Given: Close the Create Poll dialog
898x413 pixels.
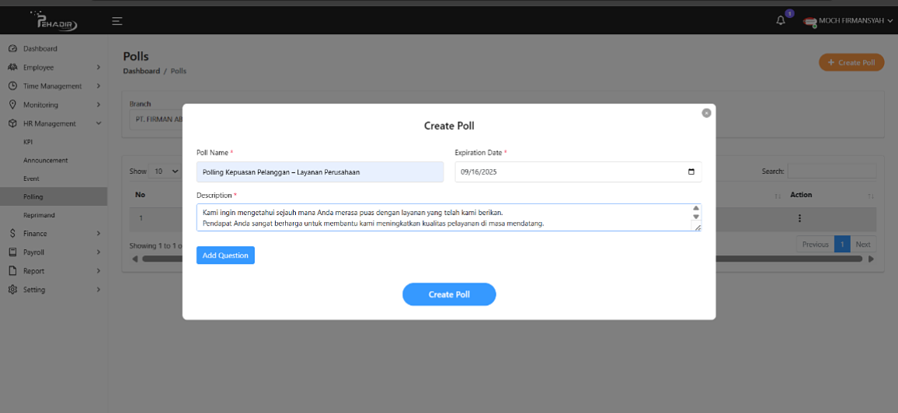Looking at the screenshot, I should [x=706, y=113].
